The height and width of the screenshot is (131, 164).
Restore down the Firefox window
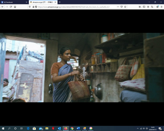point(155,2)
